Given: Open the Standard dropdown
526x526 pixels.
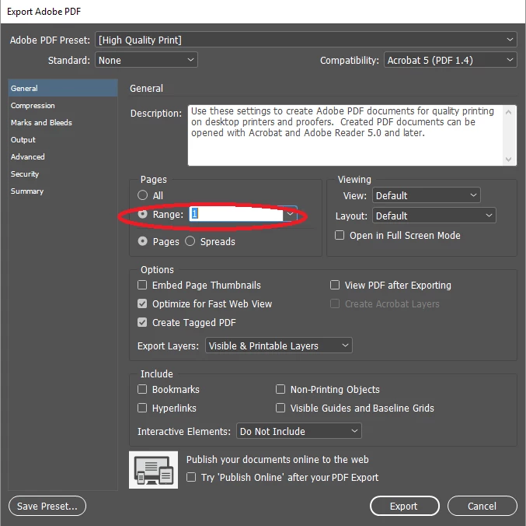Looking at the screenshot, I should [x=146, y=60].
